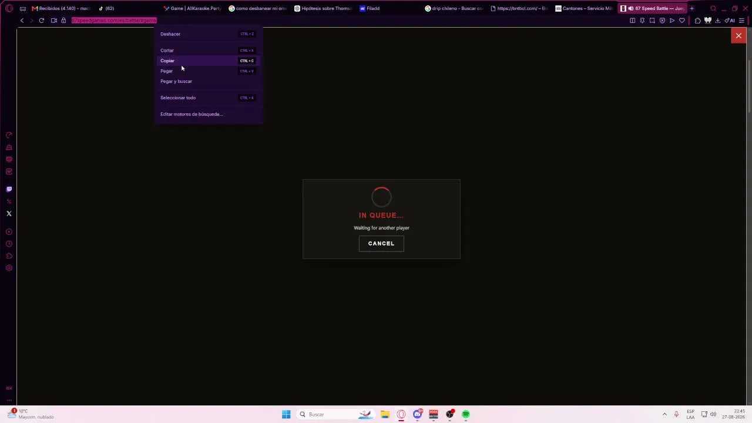752x423 pixels.
Task: Cancel the queue with CANCEL button
Action: [x=381, y=243]
